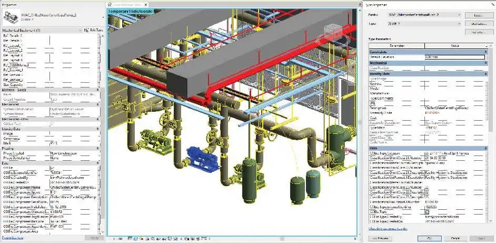This screenshot has width=496, height=243.
Task: Toggle the Critical Path checkbox
Action: point(52,123)
